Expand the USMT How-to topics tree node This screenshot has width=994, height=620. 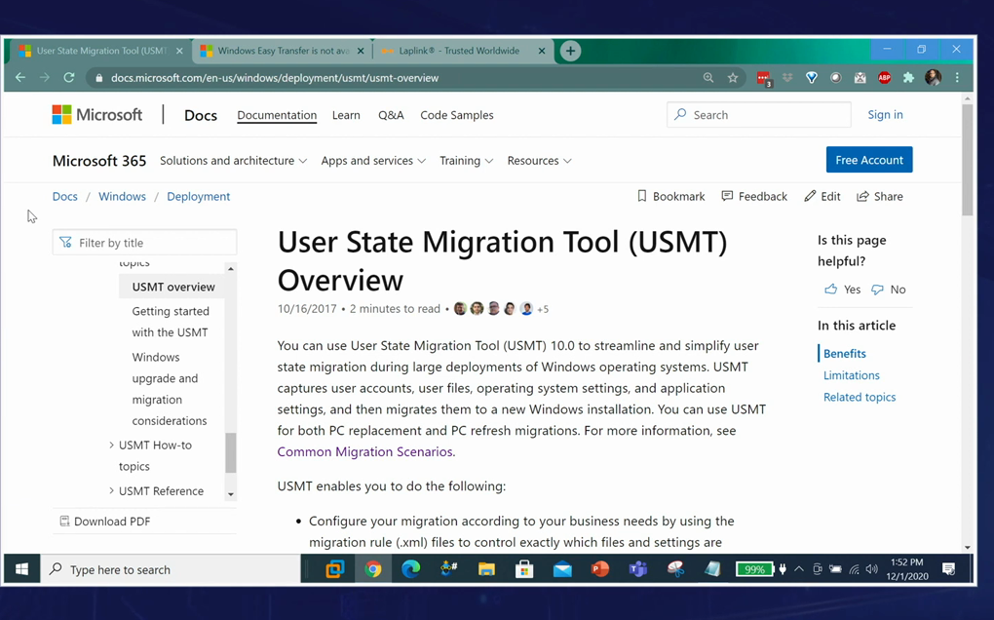pos(111,446)
